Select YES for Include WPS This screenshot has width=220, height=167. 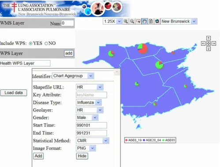click(x=30, y=44)
